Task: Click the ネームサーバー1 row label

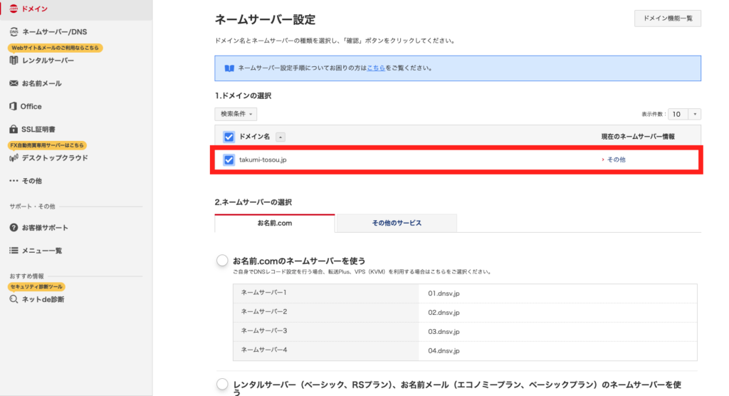Action: [x=263, y=292]
